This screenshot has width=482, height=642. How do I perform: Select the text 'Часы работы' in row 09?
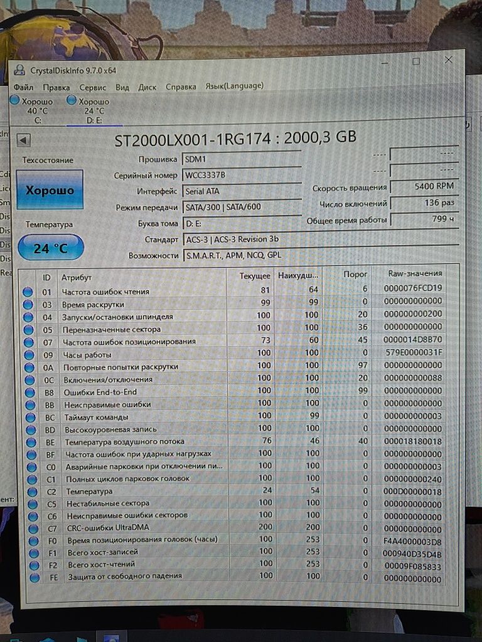(x=87, y=355)
